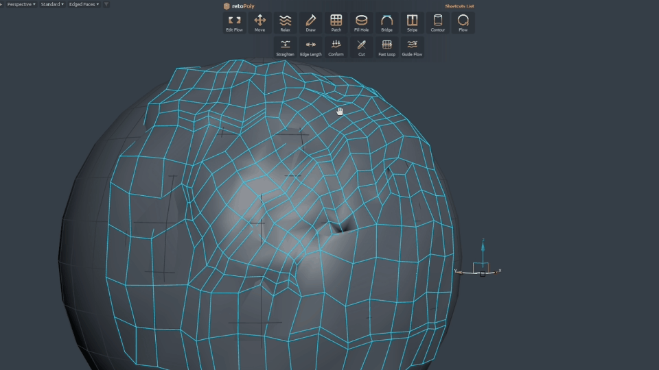The width and height of the screenshot is (659, 370).
Task: Click the Z axis arrow of gizmo
Action: pos(483,247)
